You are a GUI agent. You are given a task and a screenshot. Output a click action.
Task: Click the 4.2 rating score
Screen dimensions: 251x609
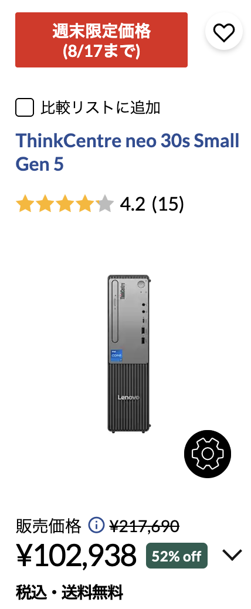pos(133,204)
